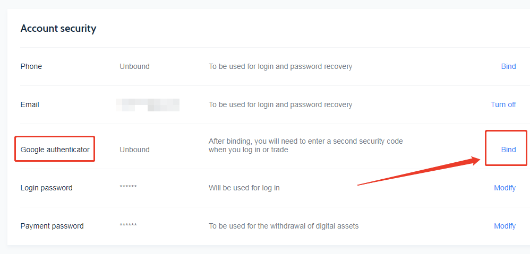The width and height of the screenshot is (530, 254).
Task: Click Unbound status beside Google authenticator
Action: [x=134, y=150]
